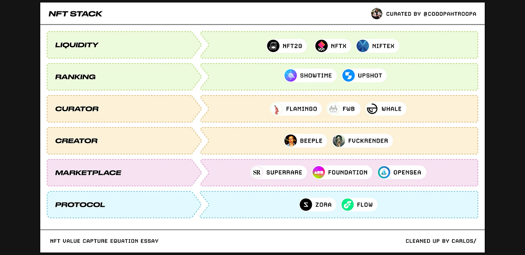Open NFT Value Capture Equation Essay text

tap(105, 241)
